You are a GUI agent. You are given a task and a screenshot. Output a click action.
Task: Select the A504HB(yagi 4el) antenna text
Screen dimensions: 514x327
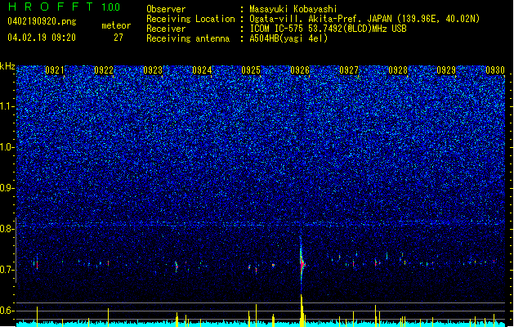click(288, 38)
